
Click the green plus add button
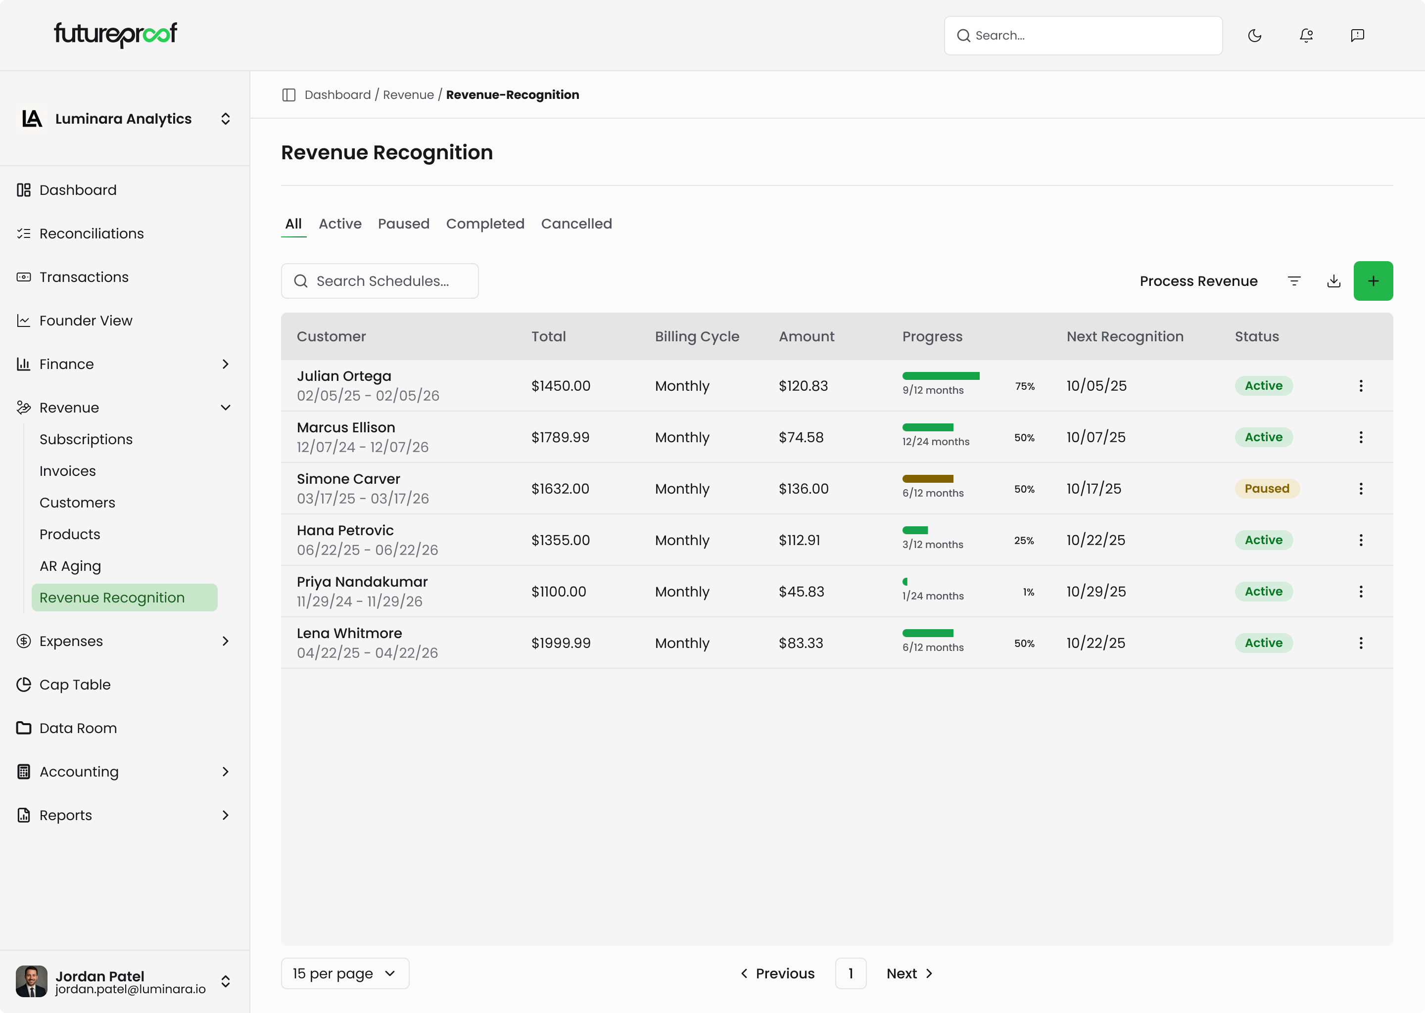coord(1373,281)
